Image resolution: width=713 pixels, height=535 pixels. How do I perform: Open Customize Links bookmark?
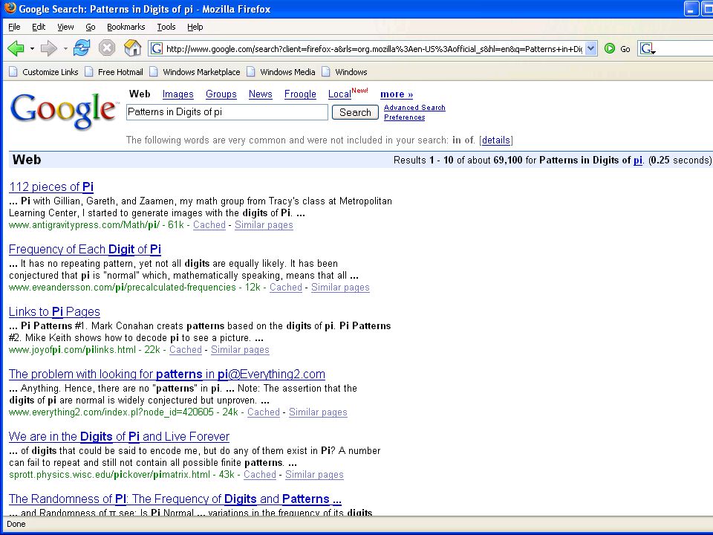(44, 72)
